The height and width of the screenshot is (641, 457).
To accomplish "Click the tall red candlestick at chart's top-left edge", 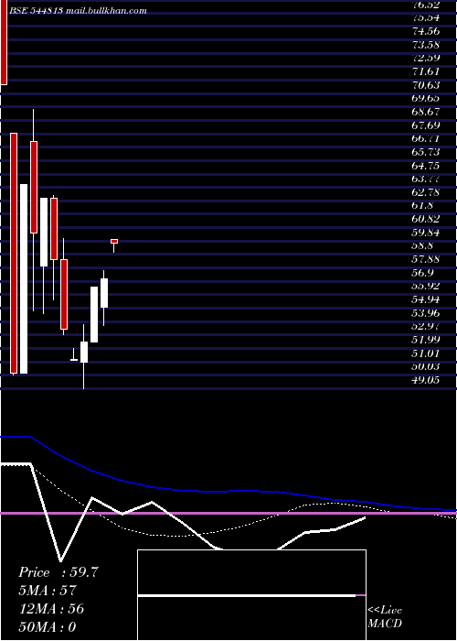I will [4, 42].
